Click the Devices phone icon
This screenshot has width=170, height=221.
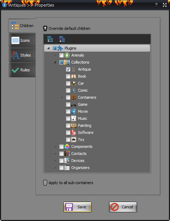point(67,161)
